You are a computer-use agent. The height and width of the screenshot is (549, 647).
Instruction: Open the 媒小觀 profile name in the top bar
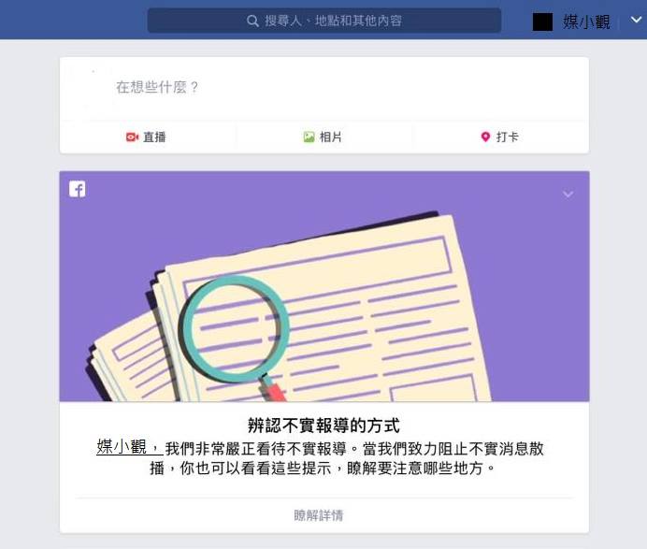point(586,22)
